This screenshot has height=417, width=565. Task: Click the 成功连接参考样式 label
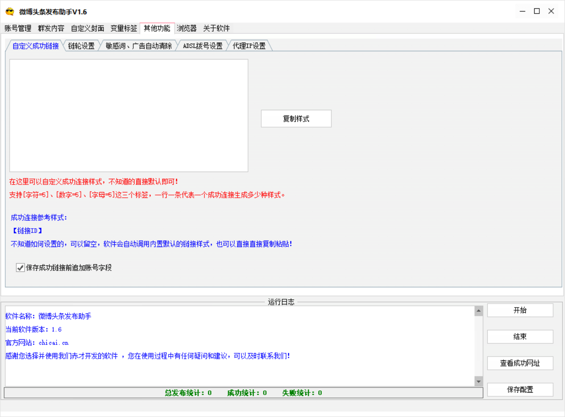(x=39, y=218)
